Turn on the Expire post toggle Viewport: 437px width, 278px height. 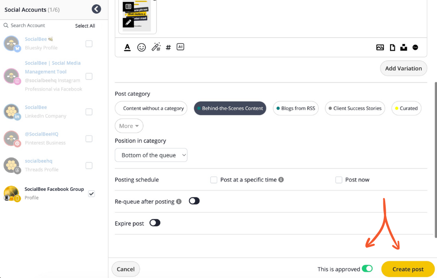[x=155, y=223]
